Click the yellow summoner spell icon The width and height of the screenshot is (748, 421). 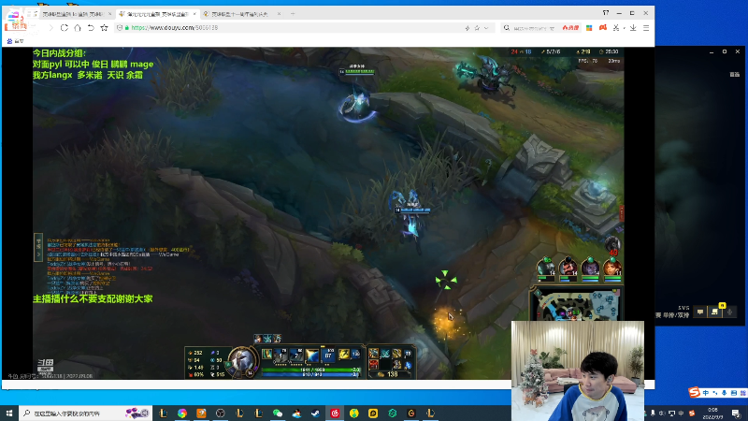[343, 355]
